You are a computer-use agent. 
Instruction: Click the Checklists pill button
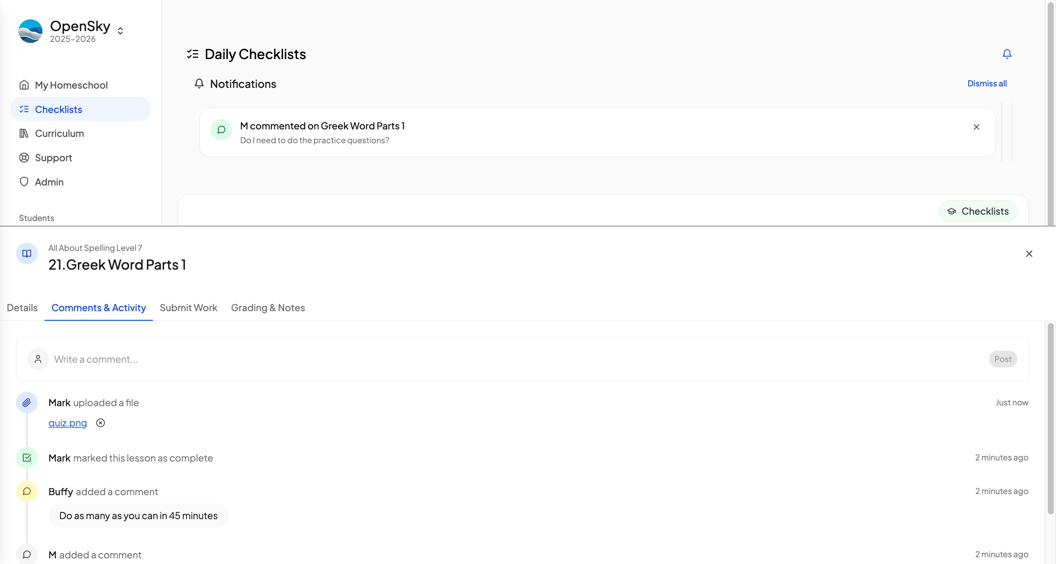pos(977,211)
